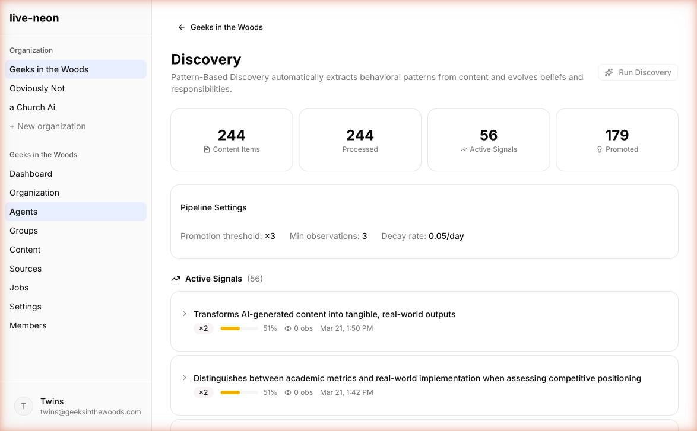Screen dimensions: 697x431
Task: Click the eye icon on the Transforms AI-generated signal
Action: pyautogui.click(x=288, y=328)
